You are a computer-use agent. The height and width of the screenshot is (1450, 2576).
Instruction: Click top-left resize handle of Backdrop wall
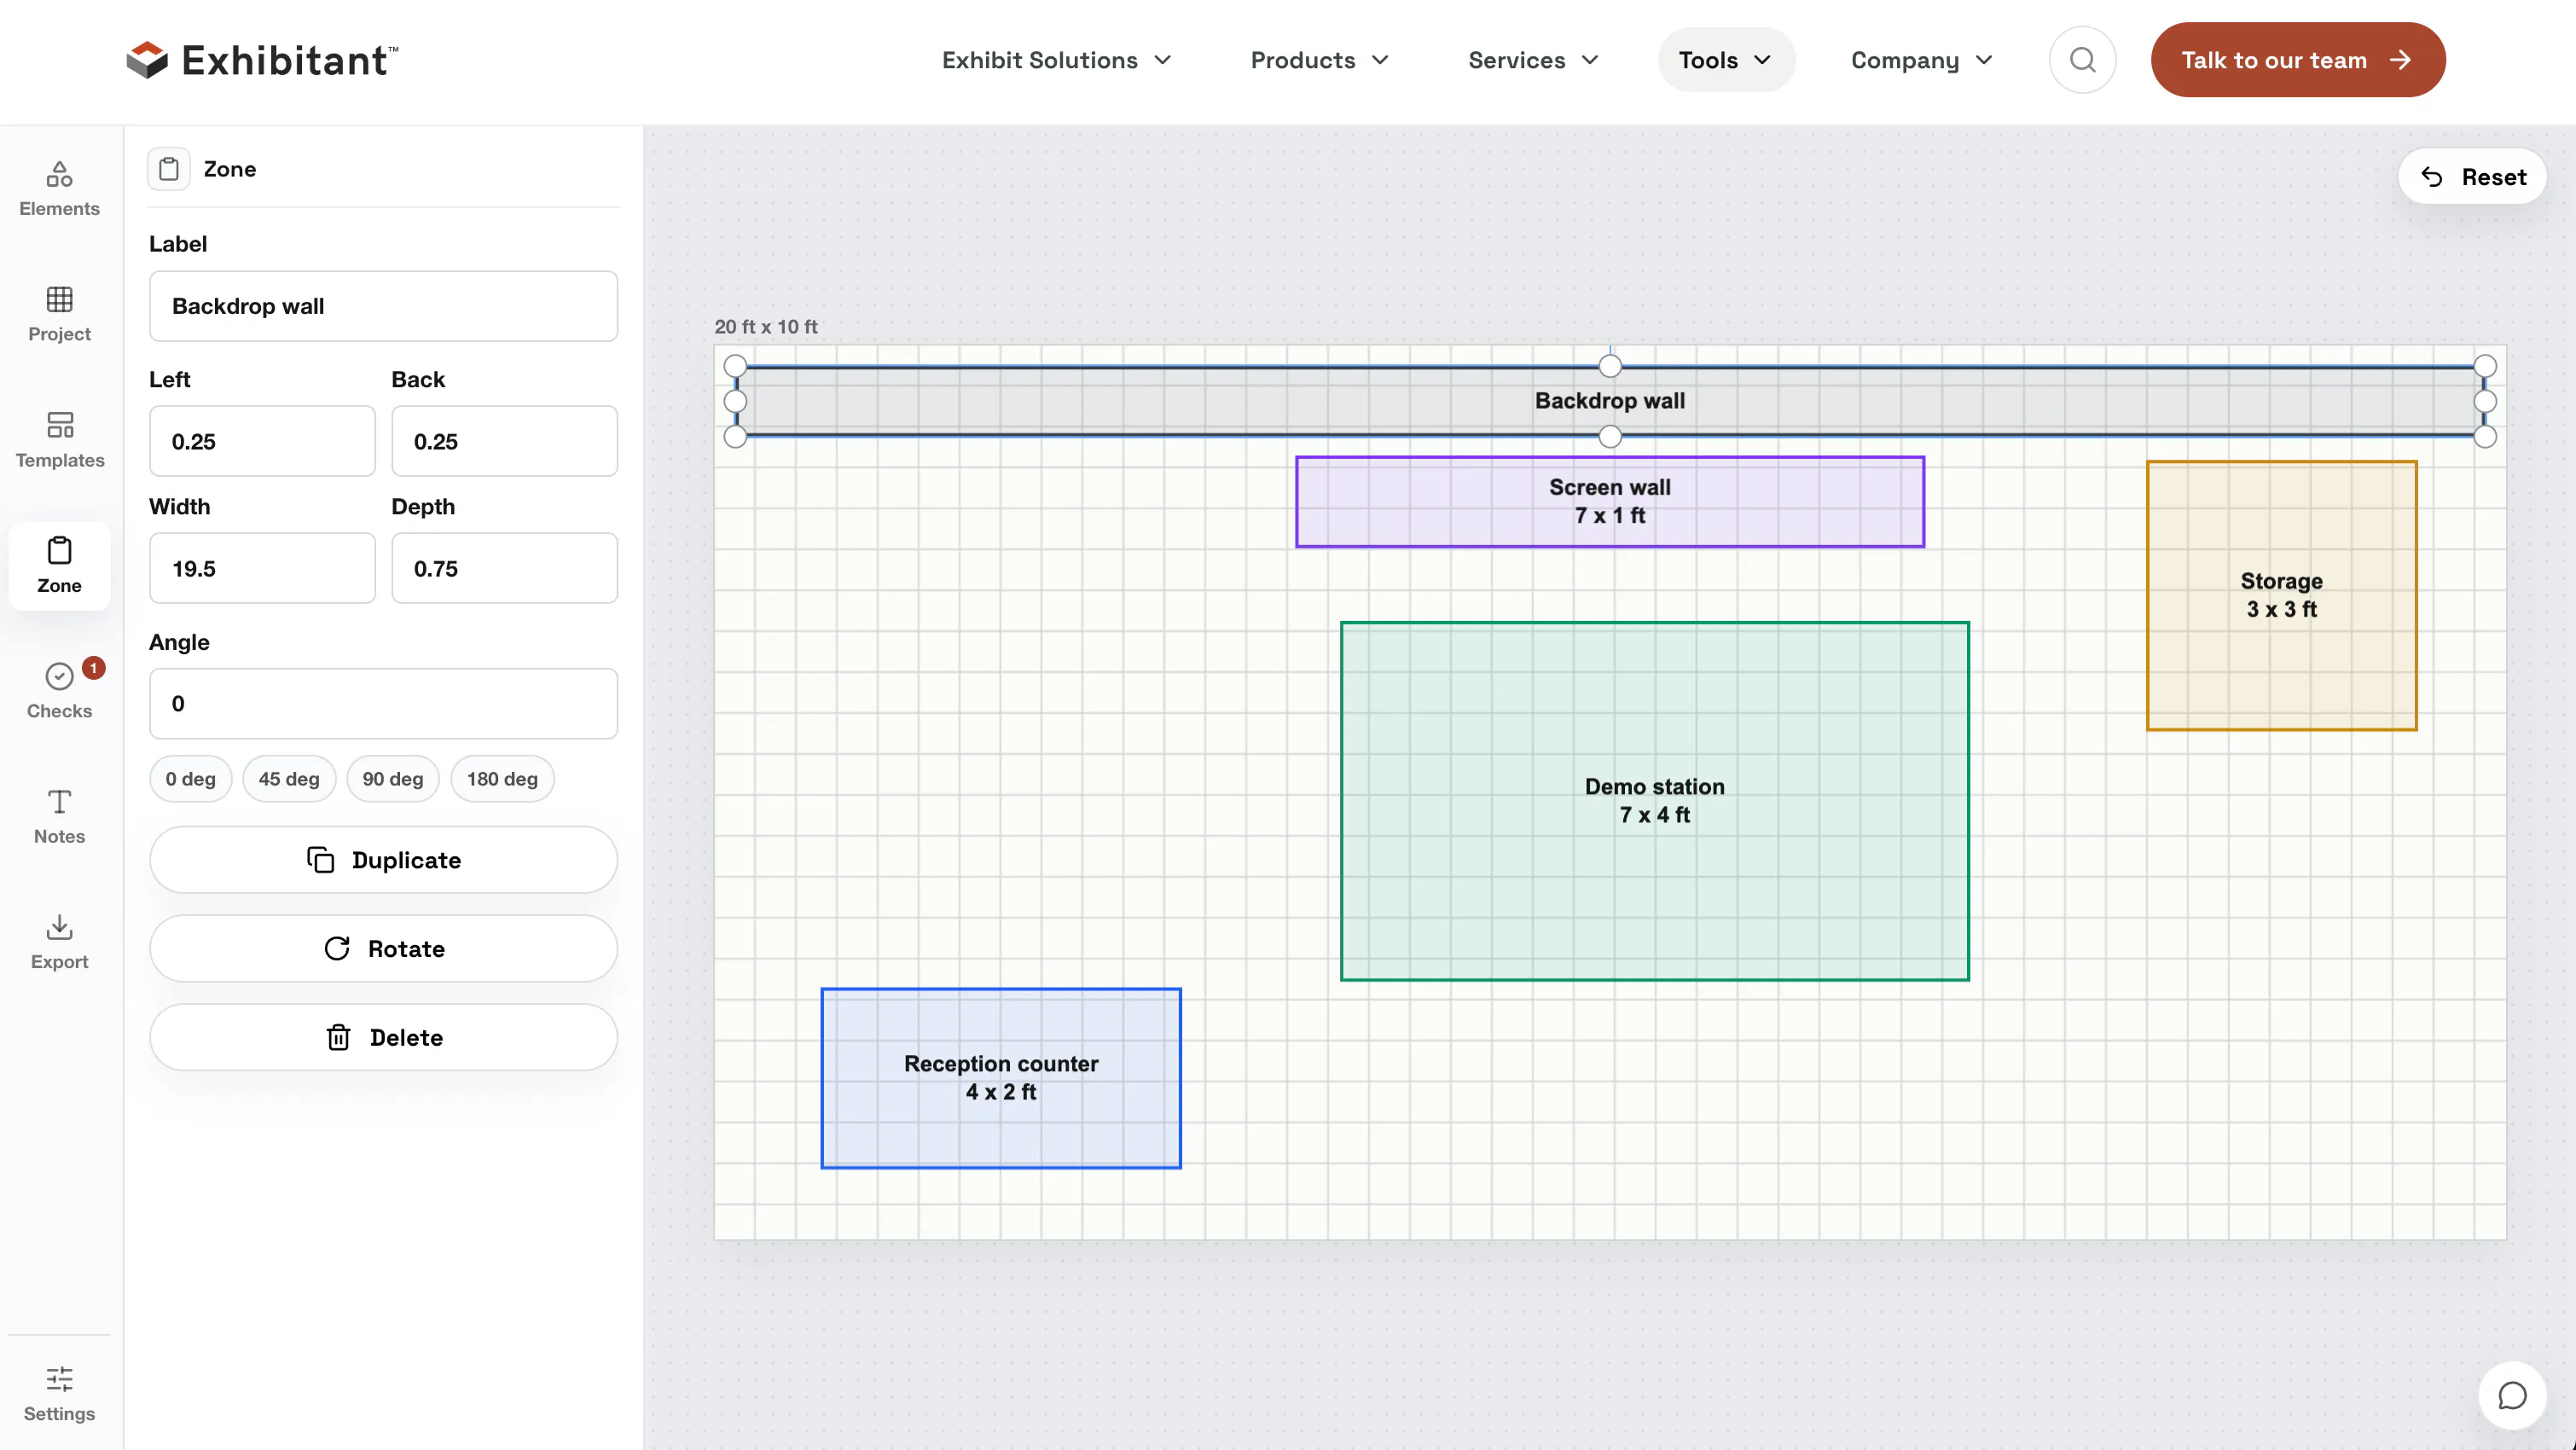point(735,366)
